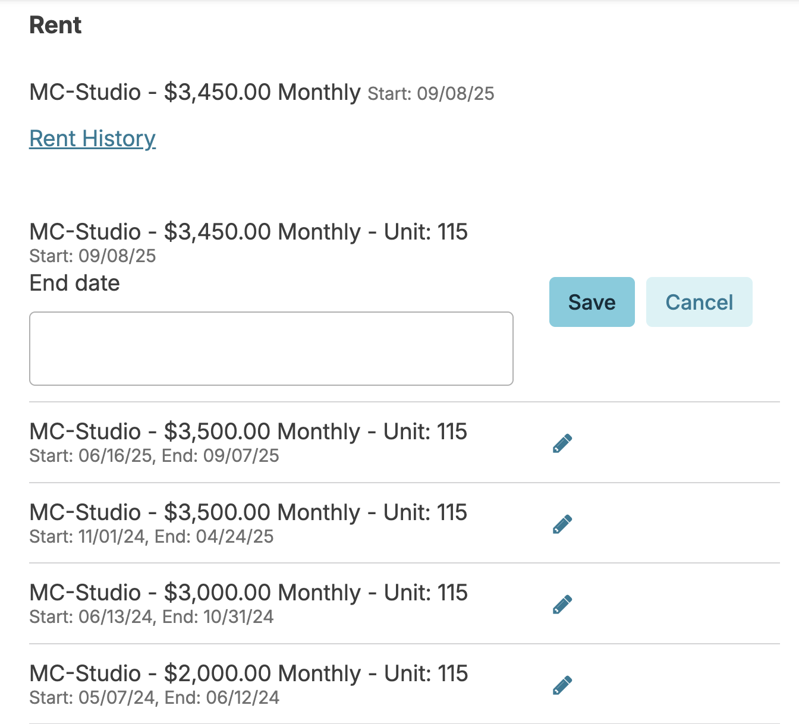Click the current rent summary line above Rent History
The width and height of the screenshot is (799, 724).
click(195, 93)
